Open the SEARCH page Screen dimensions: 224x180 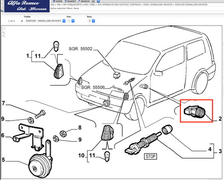point(84,1)
